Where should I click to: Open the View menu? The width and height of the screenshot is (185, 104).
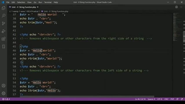pyautogui.click(x=29, y=2)
